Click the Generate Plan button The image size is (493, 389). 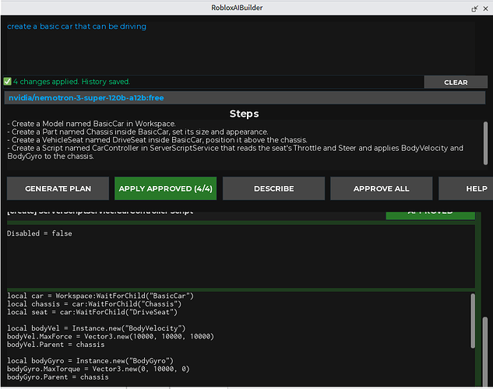tap(58, 188)
